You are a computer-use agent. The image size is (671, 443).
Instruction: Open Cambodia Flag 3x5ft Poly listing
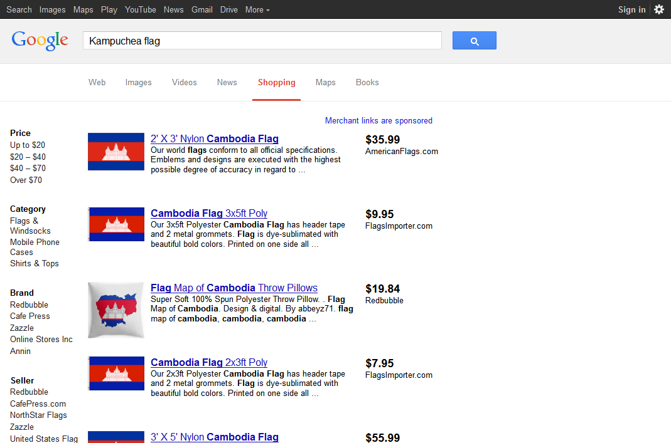209,213
